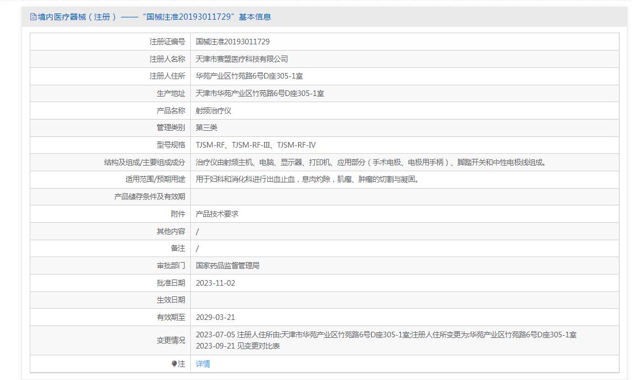Click the 注册人住所 row label
Image resolution: width=632 pixels, height=380 pixels.
coord(167,76)
